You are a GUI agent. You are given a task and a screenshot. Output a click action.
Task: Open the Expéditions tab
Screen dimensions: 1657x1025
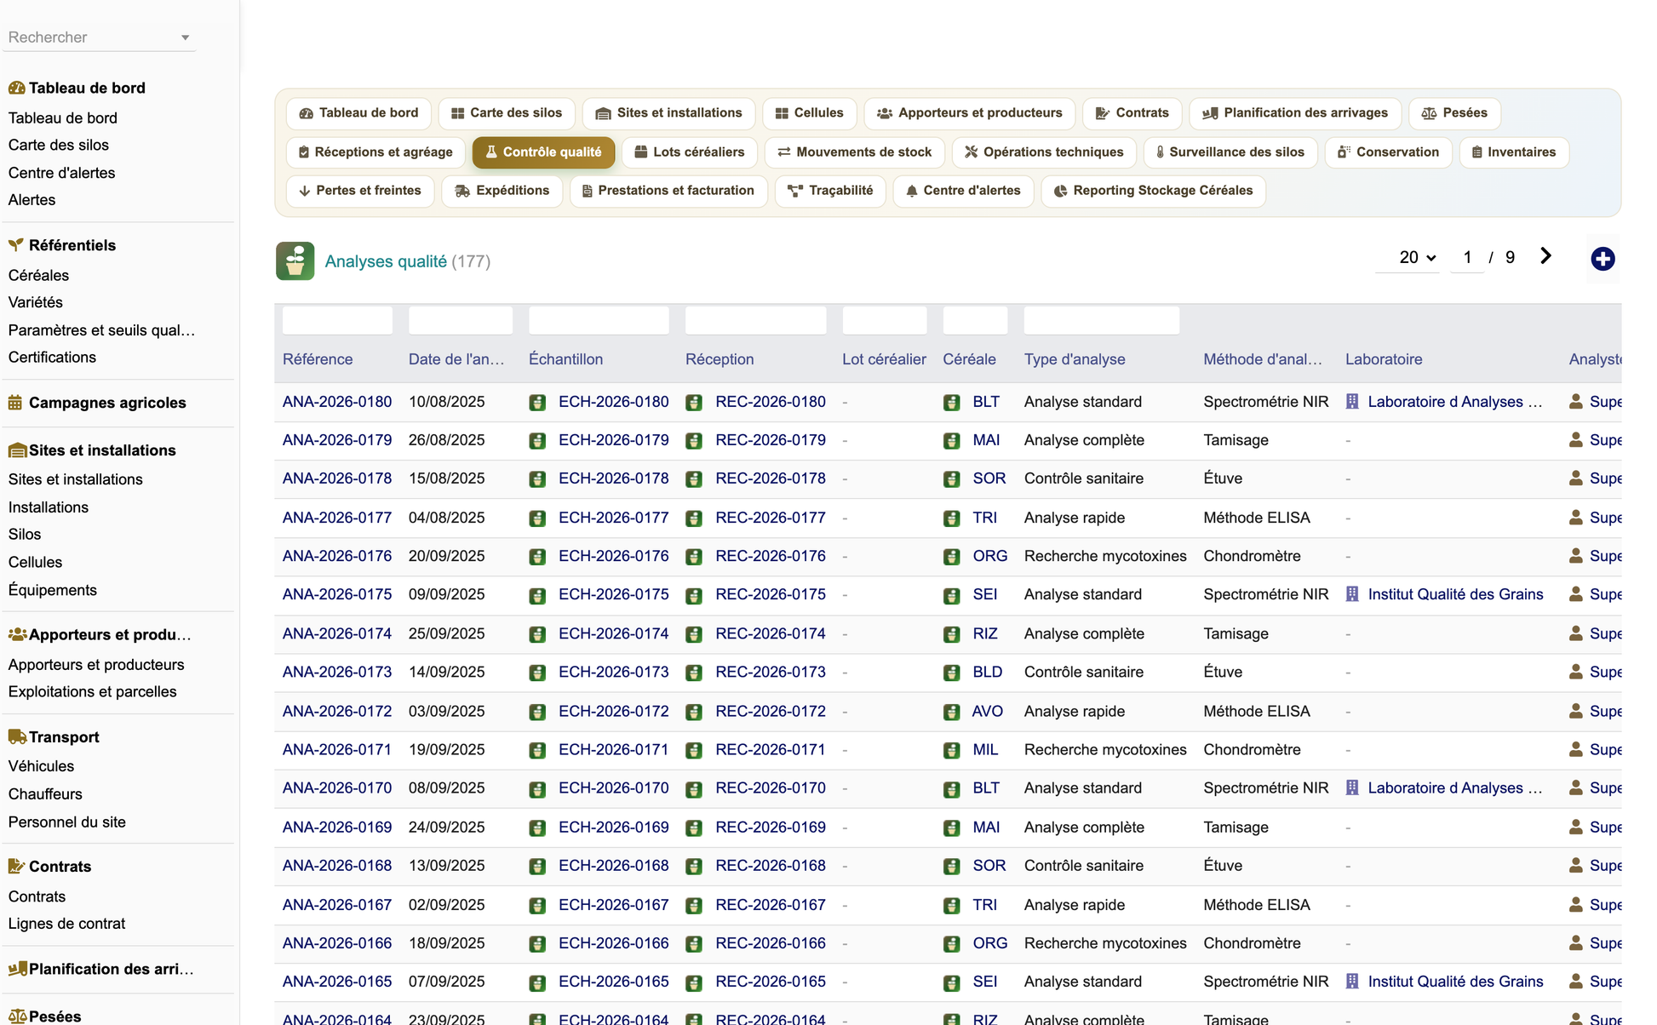click(x=502, y=191)
